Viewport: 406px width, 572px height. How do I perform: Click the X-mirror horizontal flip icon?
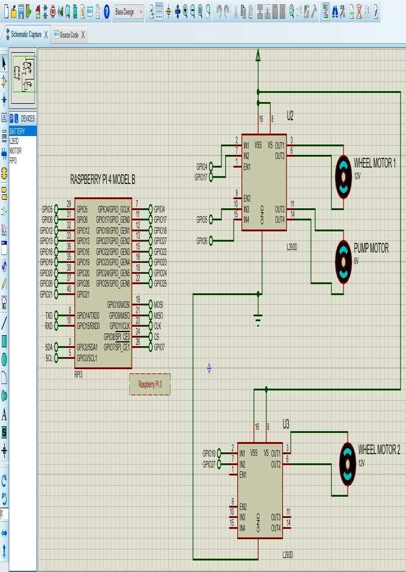point(4,533)
